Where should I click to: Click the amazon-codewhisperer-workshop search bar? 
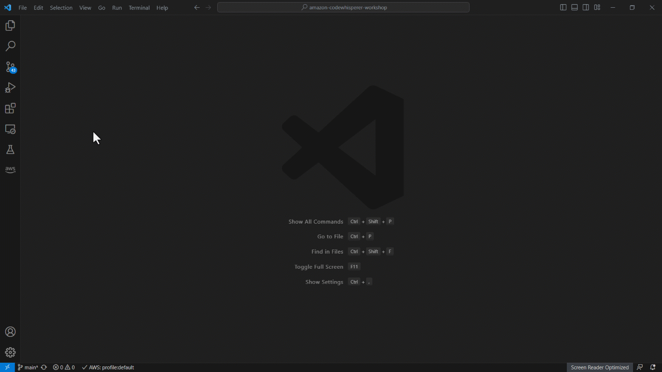coord(343,7)
